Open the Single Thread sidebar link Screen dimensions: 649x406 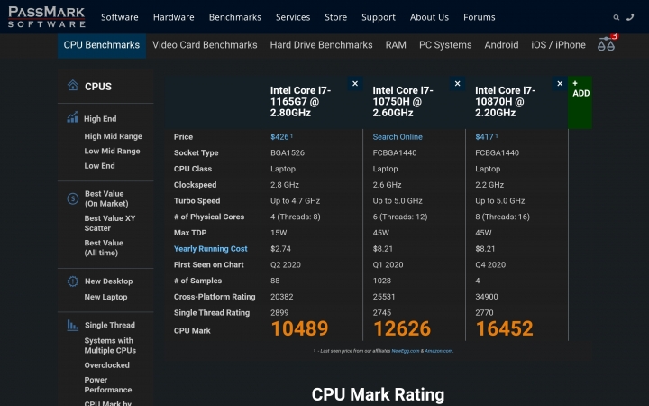pos(110,325)
